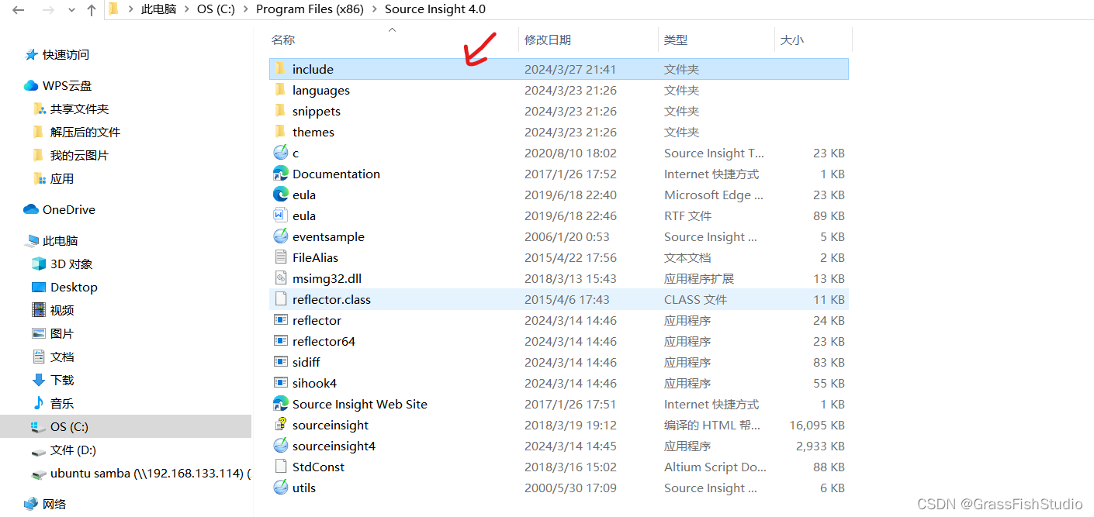Select the include folder icon

[280, 69]
